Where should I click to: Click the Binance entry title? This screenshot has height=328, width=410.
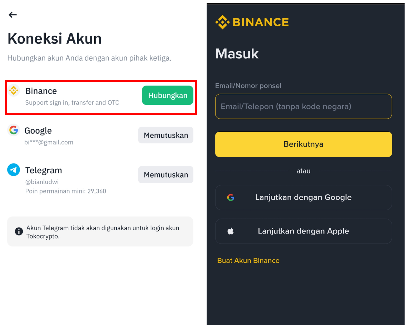pos(41,91)
